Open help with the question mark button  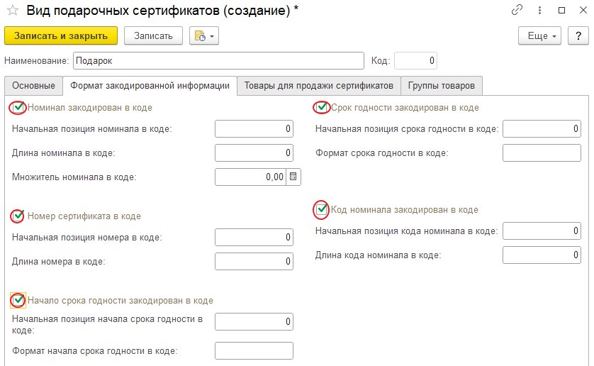click(578, 36)
